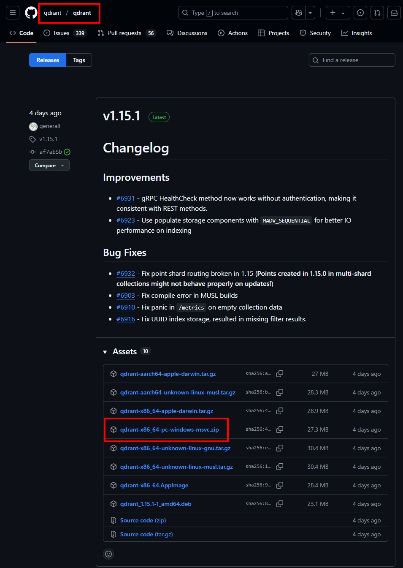The image size is (403, 568).
Task: Open the global pull requests icon
Action: 377,13
